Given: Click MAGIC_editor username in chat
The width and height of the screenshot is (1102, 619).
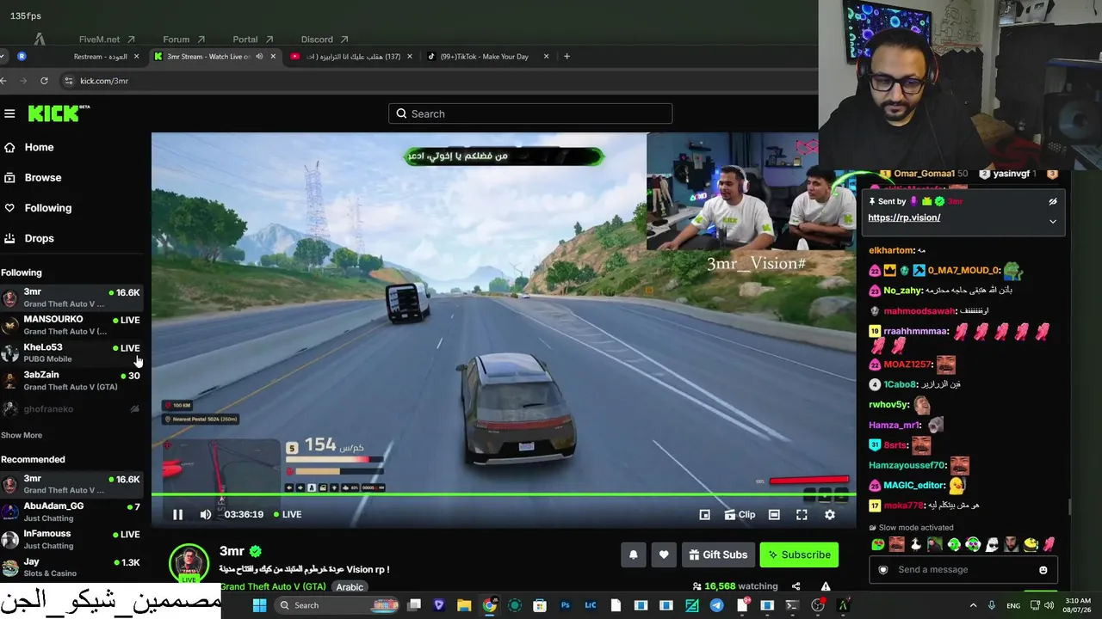Looking at the screenshot, I should pos(914,486).
